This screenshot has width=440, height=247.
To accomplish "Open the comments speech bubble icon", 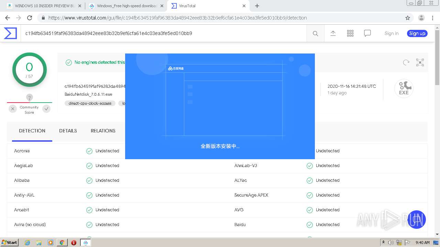I will point(367,33).
